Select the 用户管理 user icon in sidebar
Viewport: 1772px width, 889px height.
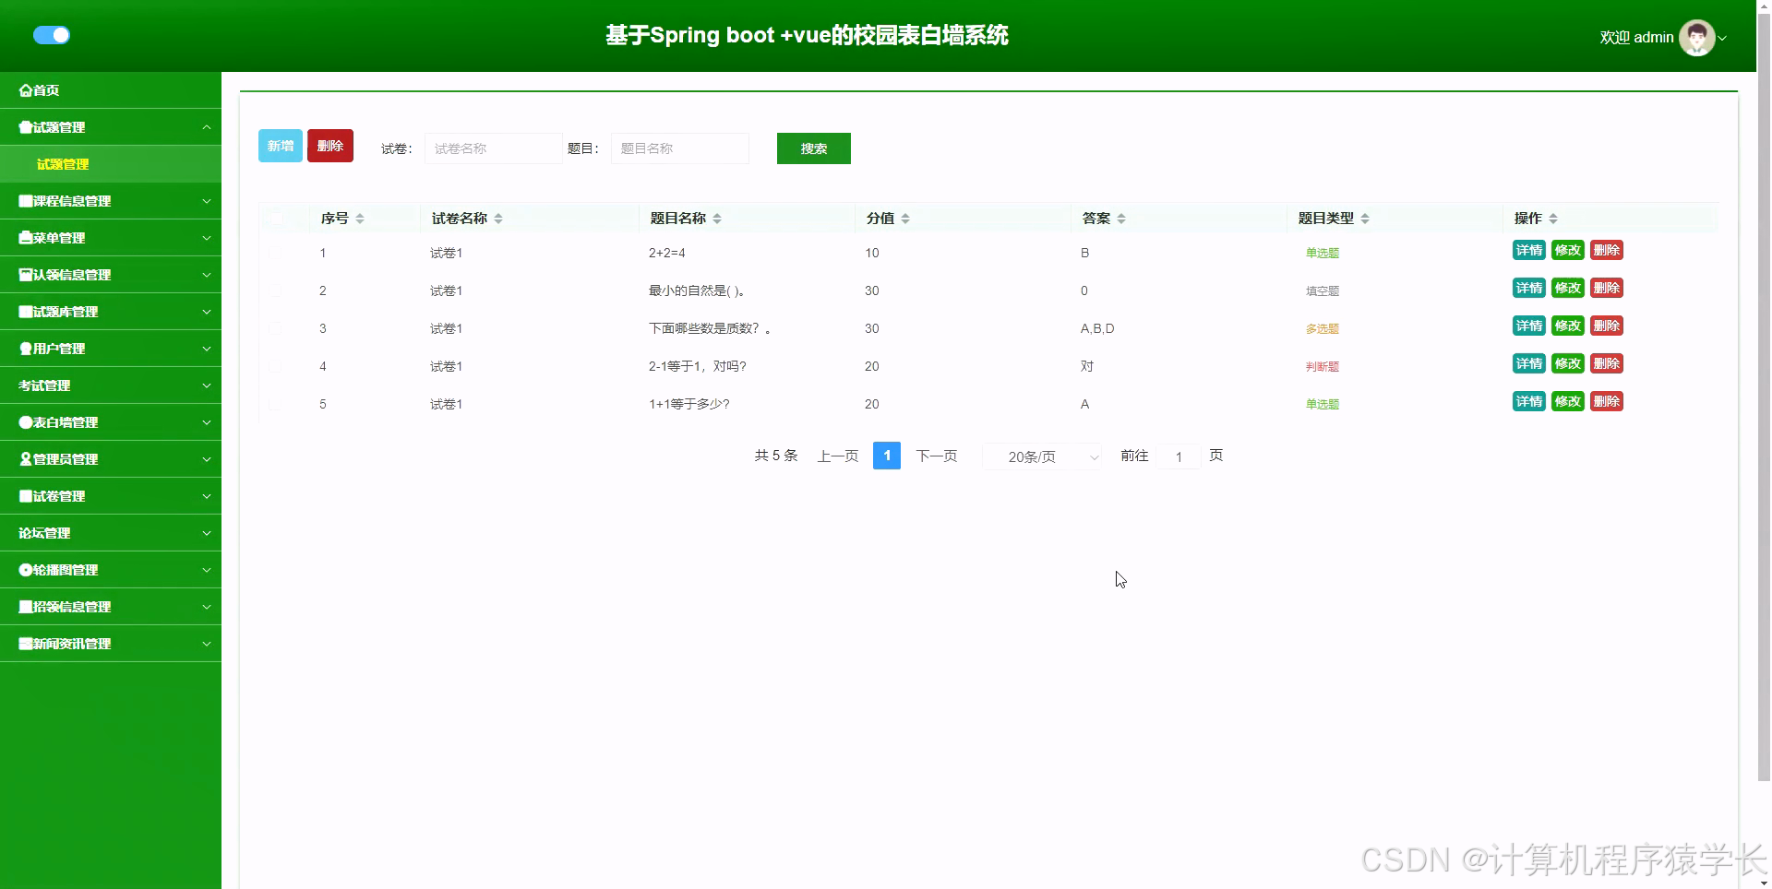coord(24,349)
